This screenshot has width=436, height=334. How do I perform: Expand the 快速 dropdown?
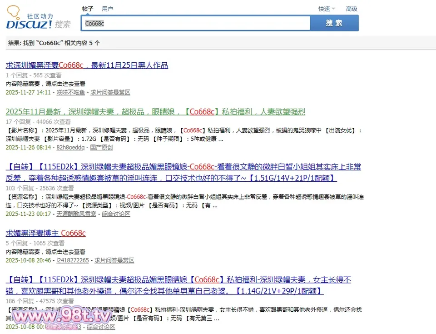327,9
